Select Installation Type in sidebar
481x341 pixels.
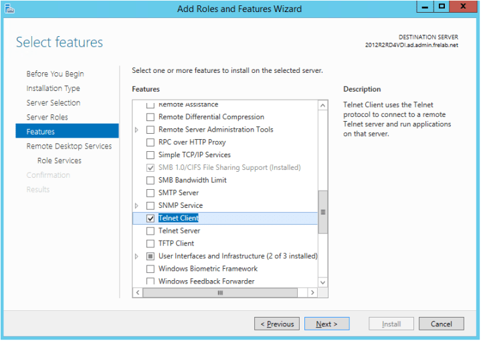(53, 89)
